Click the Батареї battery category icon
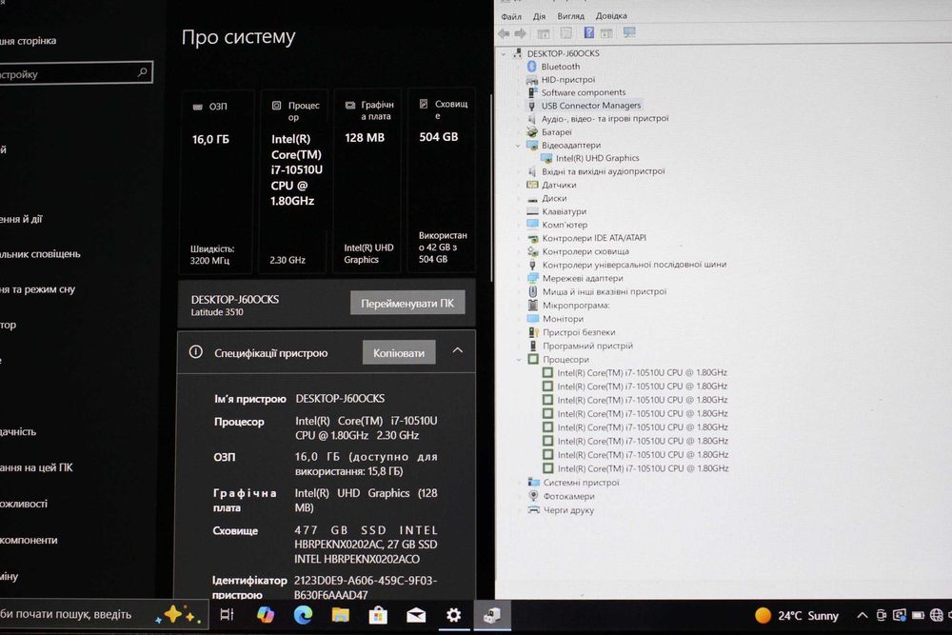Image resolution: width=952 pixels, height=635 pixels. coord(532,131)
